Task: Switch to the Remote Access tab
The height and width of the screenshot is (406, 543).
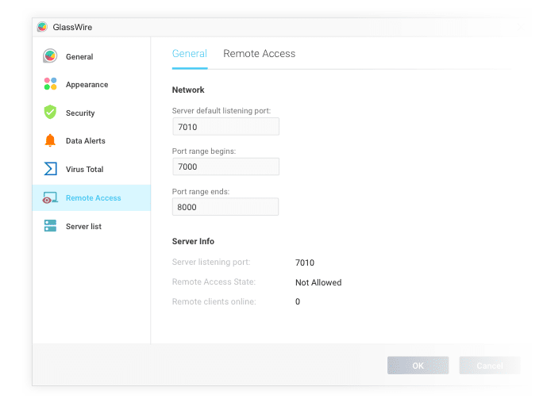Action: [259, 54]
